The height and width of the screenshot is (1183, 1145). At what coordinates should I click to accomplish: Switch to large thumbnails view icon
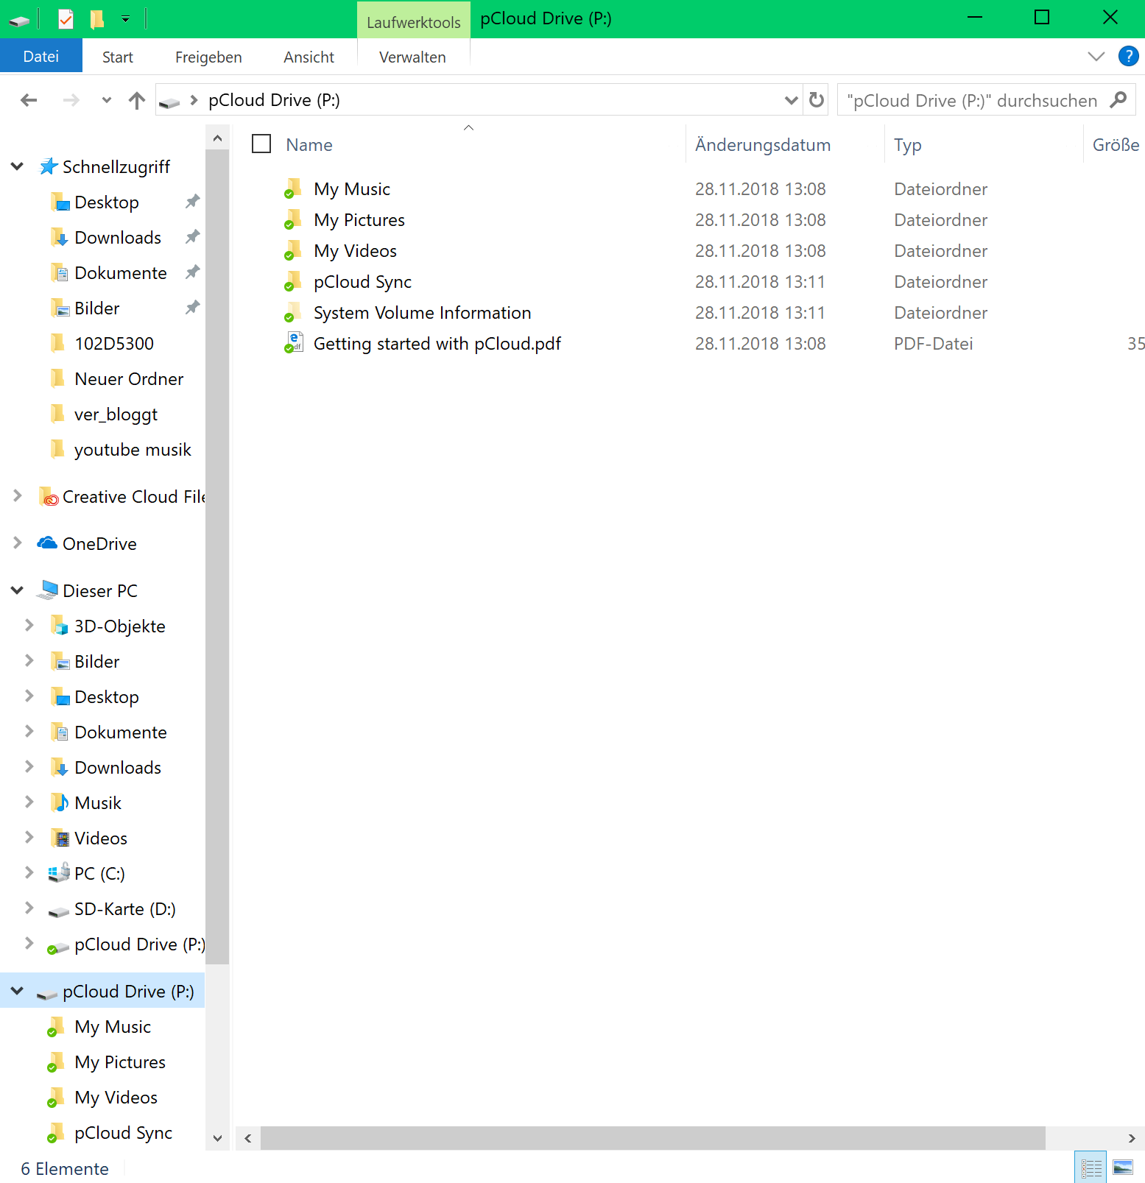(1123, 1168)
